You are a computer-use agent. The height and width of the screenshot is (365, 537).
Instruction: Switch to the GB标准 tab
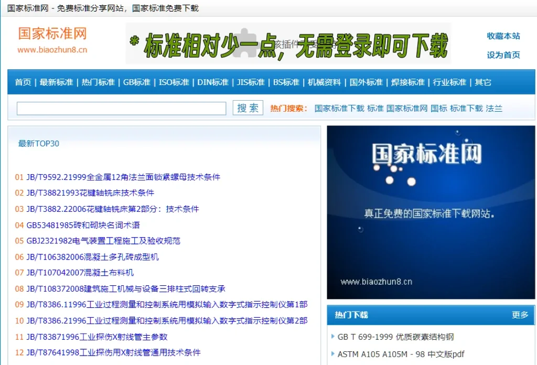[x=137, y=82]
